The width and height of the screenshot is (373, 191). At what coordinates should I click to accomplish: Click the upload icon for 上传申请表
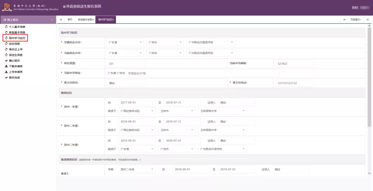coord(7,72)
